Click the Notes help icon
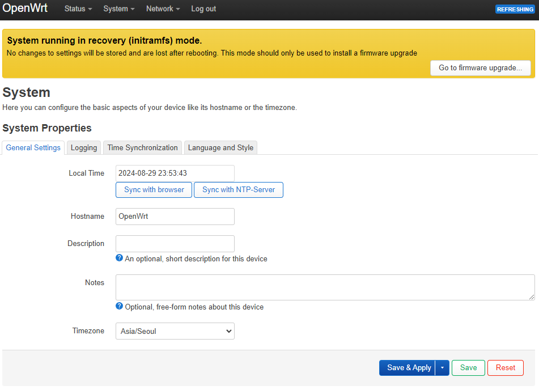The height and width of the screenshot is (390, 539). [x=119, y=306]
